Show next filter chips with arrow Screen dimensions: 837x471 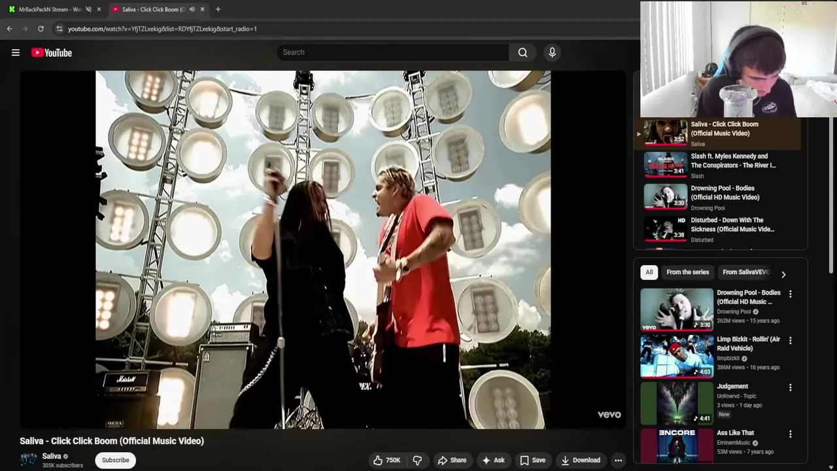[x=783, y=275]
